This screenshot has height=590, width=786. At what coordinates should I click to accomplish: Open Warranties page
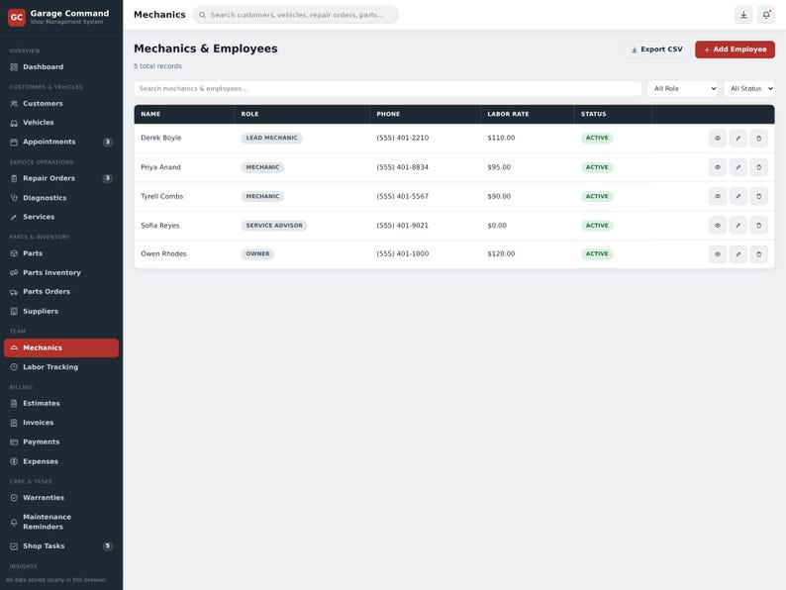pos(61,498)
